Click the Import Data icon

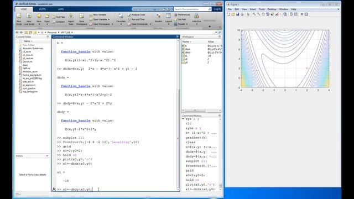[71, 19]
